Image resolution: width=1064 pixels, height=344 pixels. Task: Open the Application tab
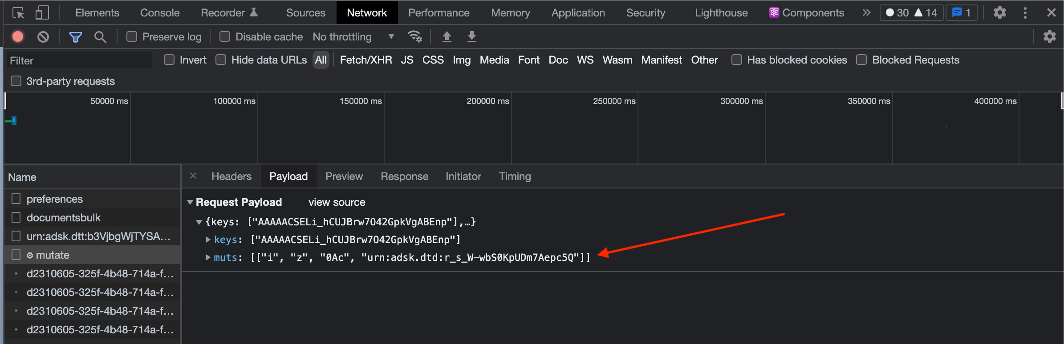pyautogui.click(x=578, y=13)
